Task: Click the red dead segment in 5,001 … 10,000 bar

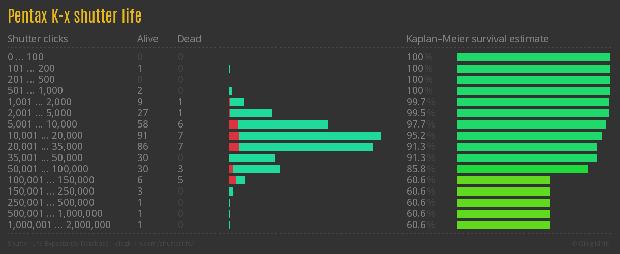Action: (233, 124)
